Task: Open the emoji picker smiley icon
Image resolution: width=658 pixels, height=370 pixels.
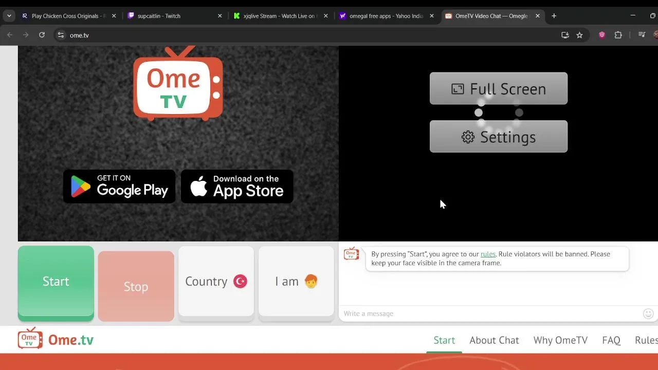Action: 648,313
